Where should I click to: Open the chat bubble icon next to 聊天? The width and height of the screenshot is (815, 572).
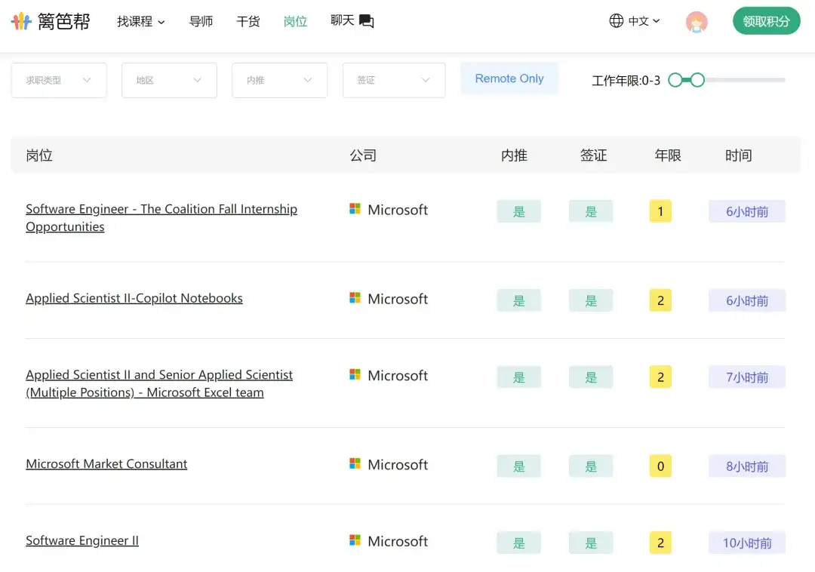point(367,21)
